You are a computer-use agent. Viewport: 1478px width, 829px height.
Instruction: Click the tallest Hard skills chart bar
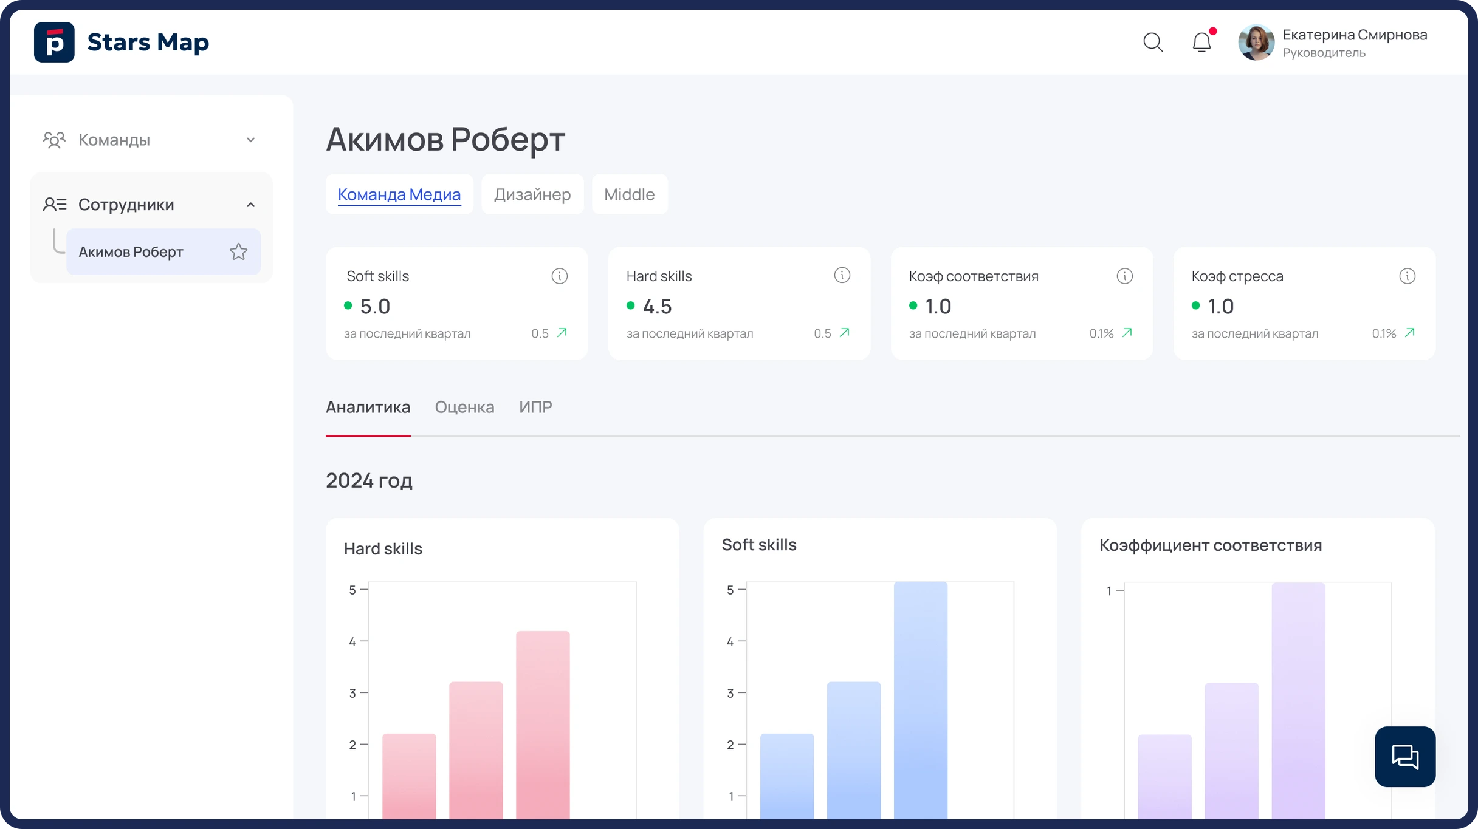pyautogui.click(x=543, y=725)
